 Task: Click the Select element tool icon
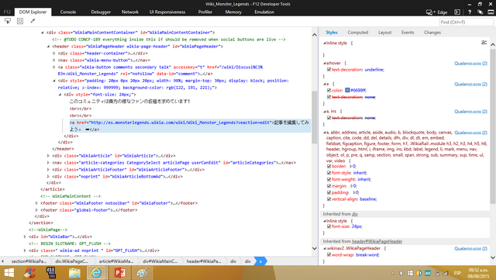8,21
